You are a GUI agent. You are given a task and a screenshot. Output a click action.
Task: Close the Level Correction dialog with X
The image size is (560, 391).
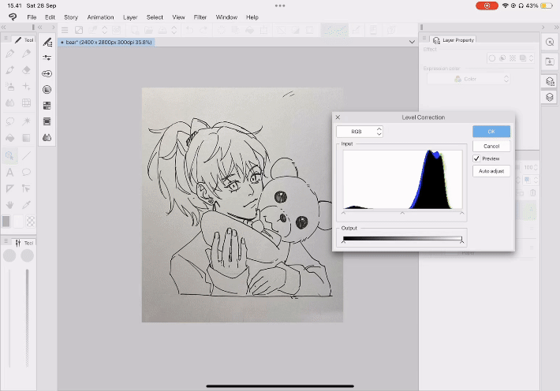coord(338,117)
